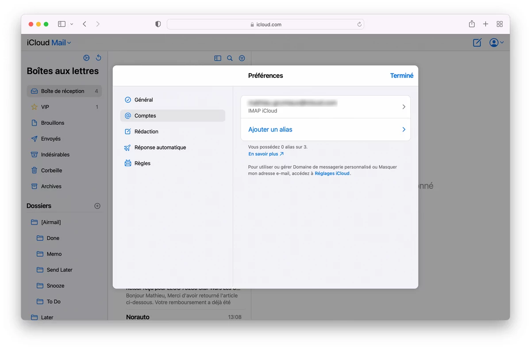The height and width of the screenshot is (348, 531).
Task: Click the mailbox settings gear icon
Action: [86, 58]
